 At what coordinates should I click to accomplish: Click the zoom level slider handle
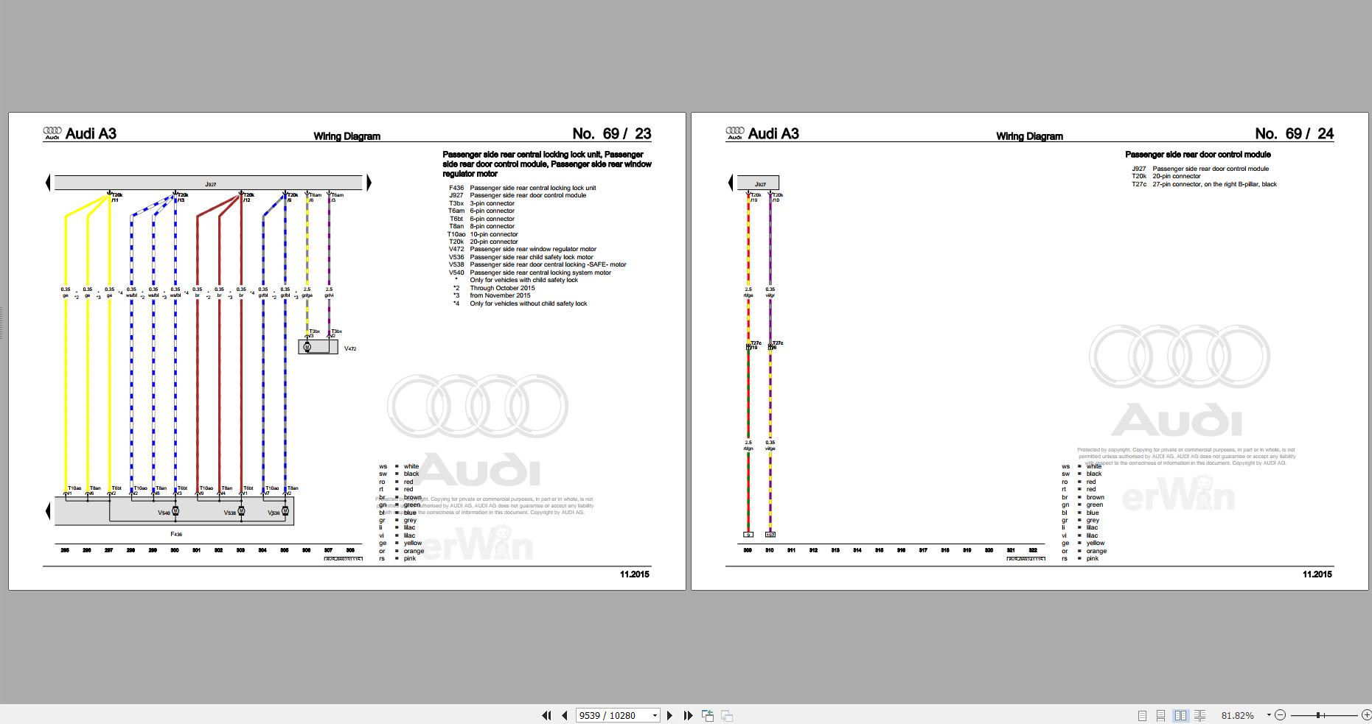(1319, 715)
